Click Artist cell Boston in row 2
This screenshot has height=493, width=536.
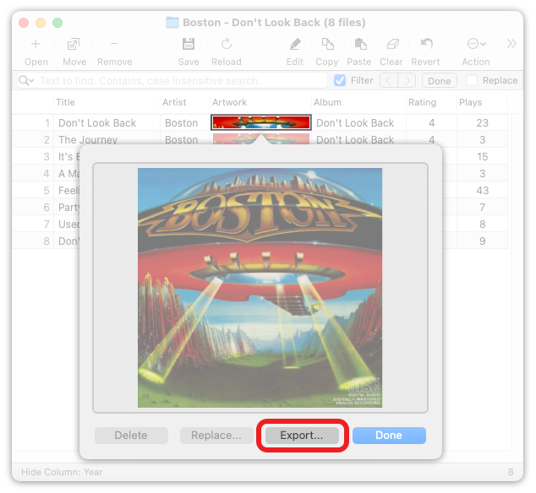(x=181, y=139)
